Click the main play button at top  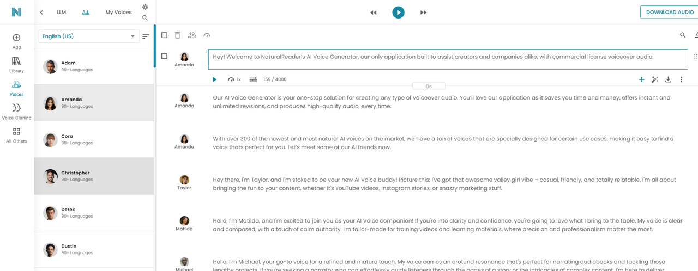pos(398,12)
